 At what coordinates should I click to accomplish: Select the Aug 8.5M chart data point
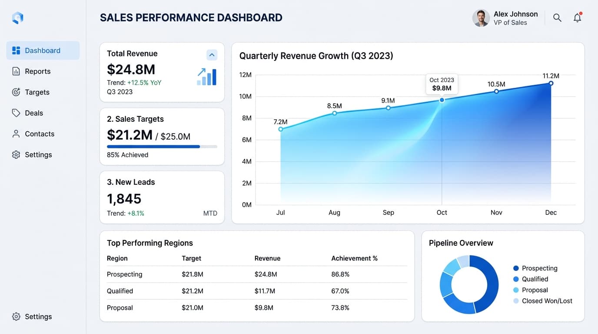coord(335,113)
